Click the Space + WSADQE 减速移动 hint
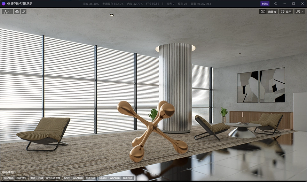The width and height of the screenshot is (307, 182). coord(115,178)
